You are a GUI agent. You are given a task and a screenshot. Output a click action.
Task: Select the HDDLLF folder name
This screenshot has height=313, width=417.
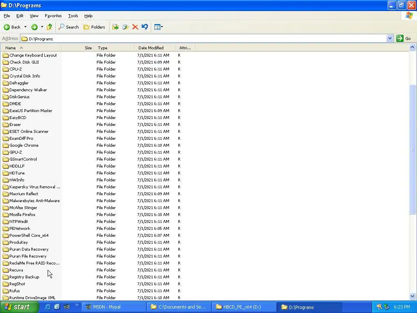17,166
